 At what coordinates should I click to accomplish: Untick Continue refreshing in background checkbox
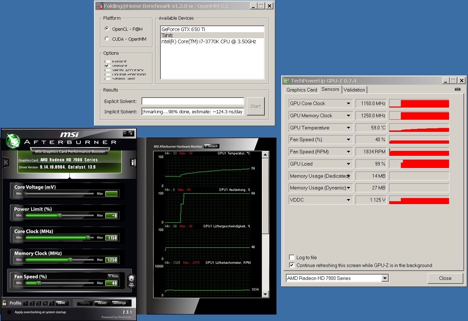tap(292, 265)
